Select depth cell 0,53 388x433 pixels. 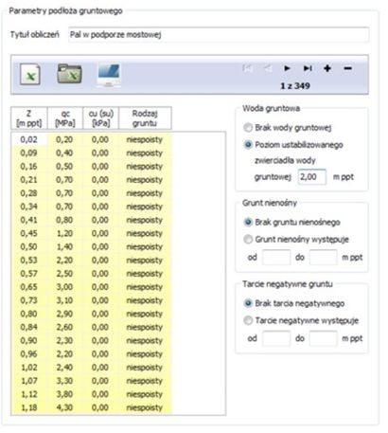(x=28, y=261)
